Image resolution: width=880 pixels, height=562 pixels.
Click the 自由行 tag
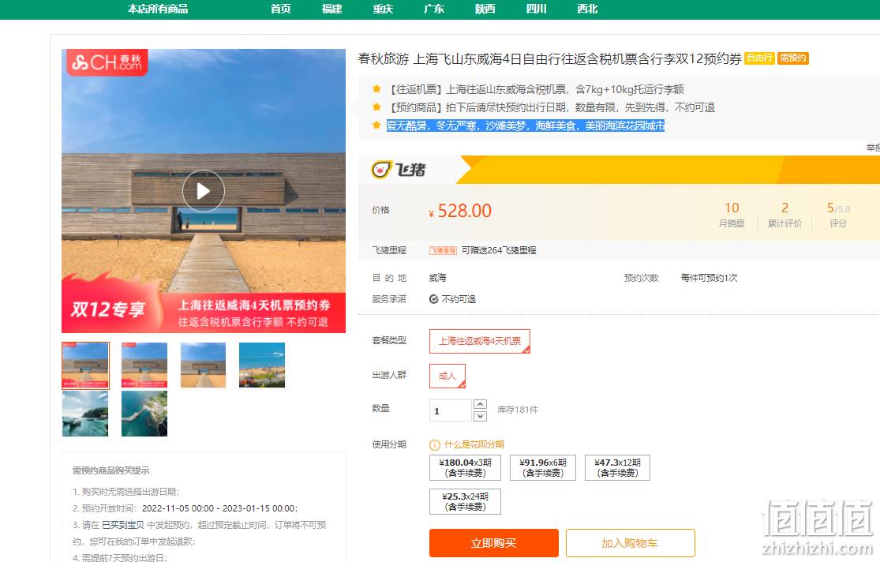759,58
